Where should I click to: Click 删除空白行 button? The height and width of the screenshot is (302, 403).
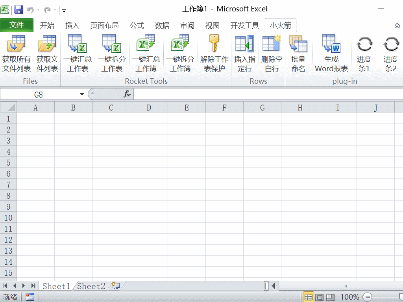click(272, 53)
